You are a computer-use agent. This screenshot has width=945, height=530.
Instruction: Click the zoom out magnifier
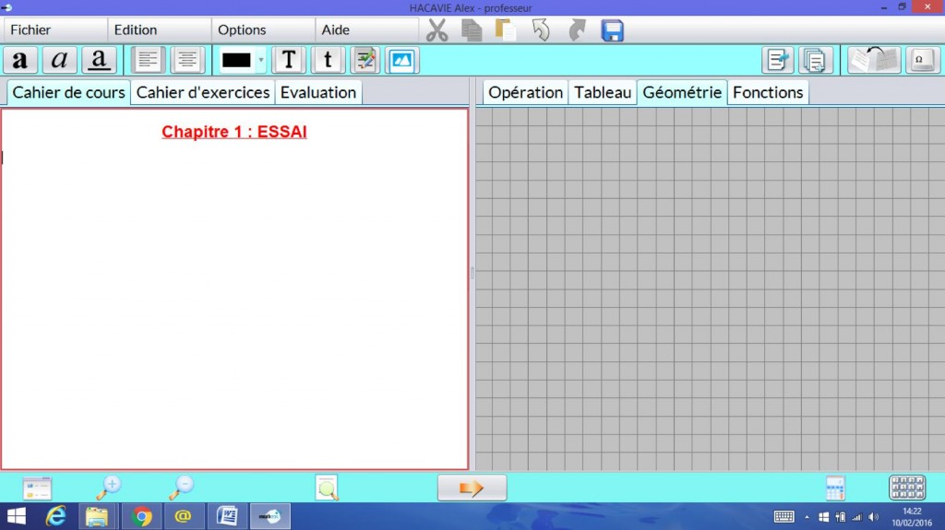click(x=182, y=488)
